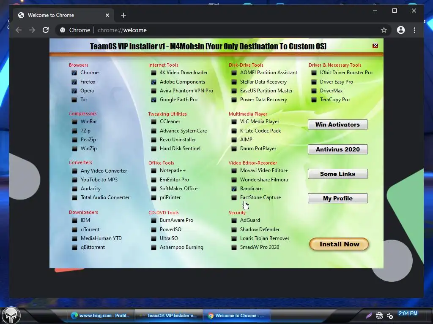Check IObit Driver Booster Pro
Screen dimensions: 433x324
314,73
